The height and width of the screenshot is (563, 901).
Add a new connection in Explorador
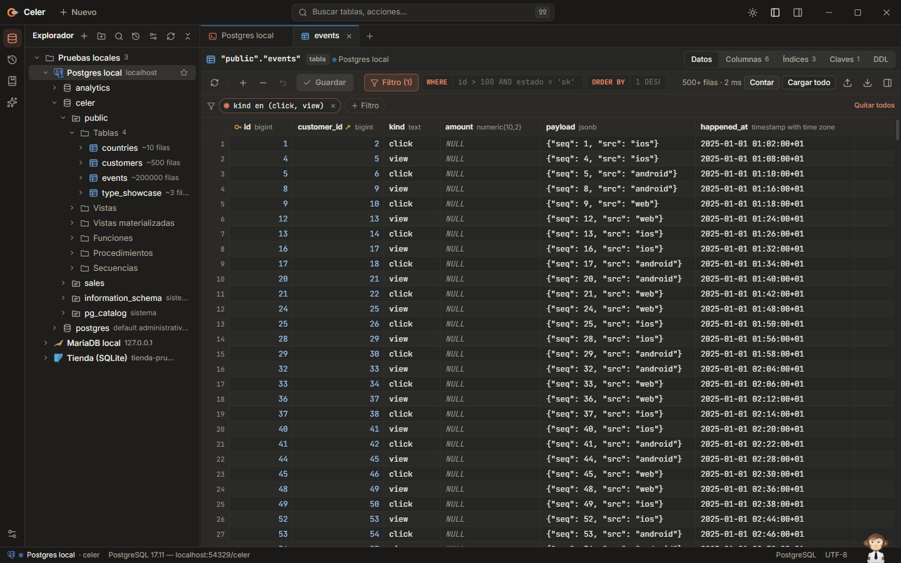[84, 36]
